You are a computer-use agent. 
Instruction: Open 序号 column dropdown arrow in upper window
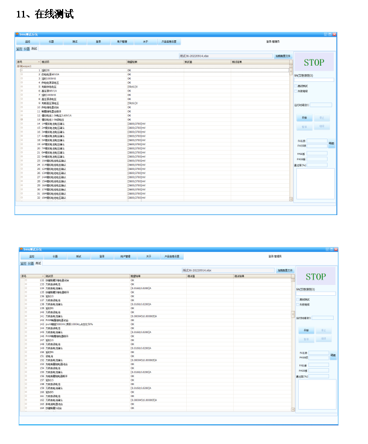pyautogui.click(x=39, y=61)
